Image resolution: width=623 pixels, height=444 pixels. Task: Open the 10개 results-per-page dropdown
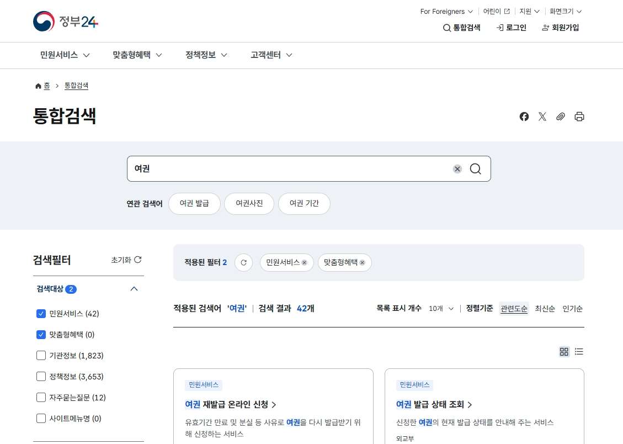441,309
